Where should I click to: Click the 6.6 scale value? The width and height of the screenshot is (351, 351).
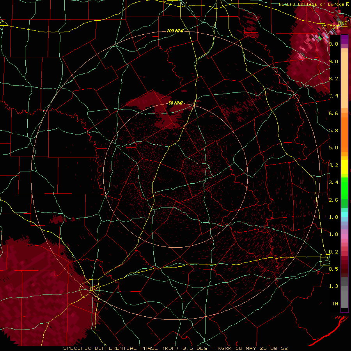pyautogui.click(x=333, y=113)
